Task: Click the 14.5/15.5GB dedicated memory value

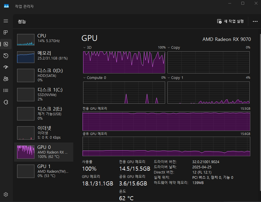Action: coord(135,169)
